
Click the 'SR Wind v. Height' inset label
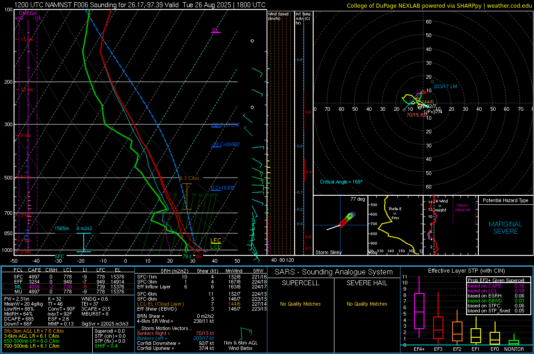point(441,206)
